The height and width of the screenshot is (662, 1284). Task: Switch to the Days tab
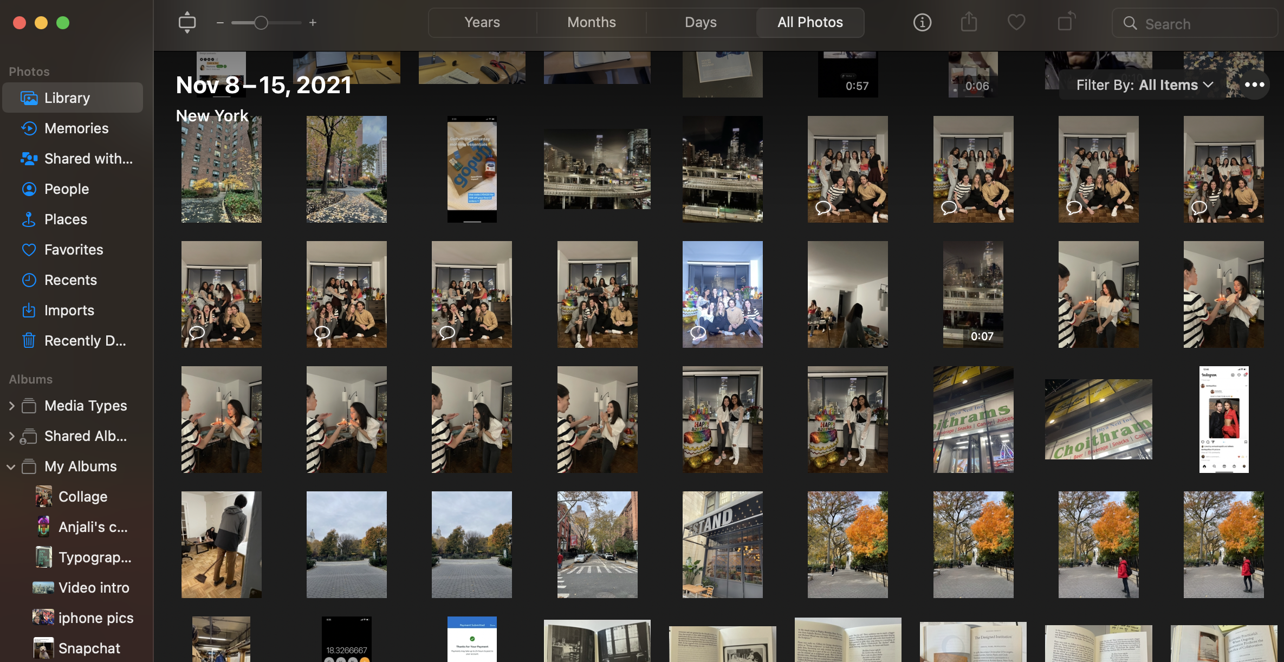700,22
